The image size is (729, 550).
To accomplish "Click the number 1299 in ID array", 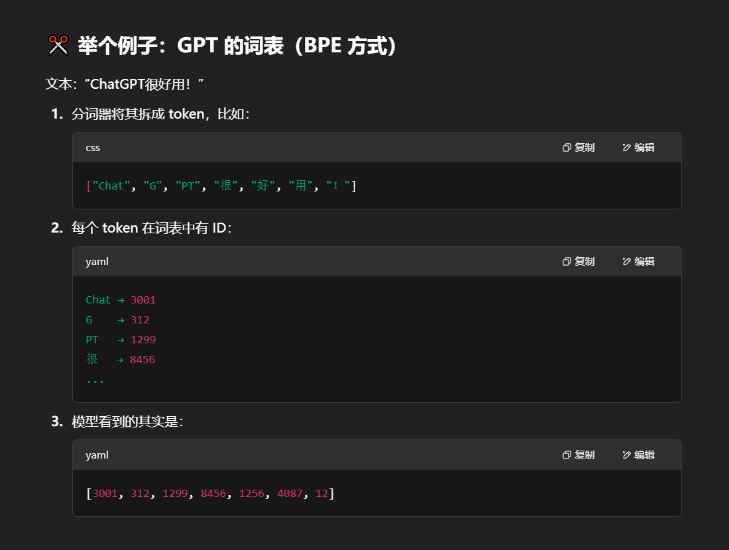I will (175, 493).
